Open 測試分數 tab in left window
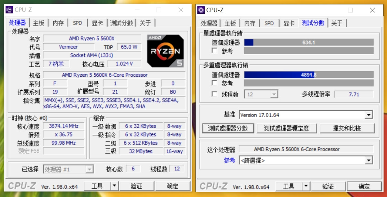 pyautogui.click(x=121, y=23)
